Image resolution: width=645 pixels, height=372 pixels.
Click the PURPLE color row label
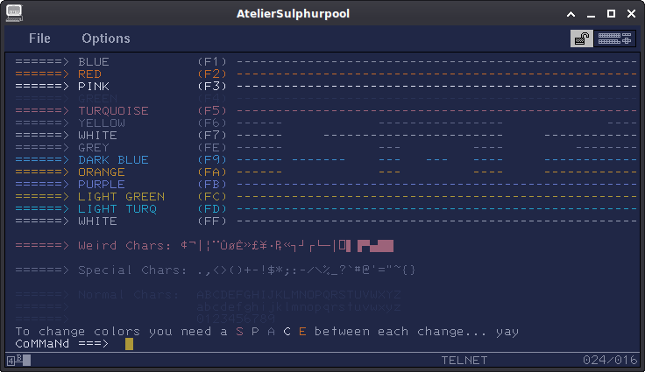click(102, 184)
